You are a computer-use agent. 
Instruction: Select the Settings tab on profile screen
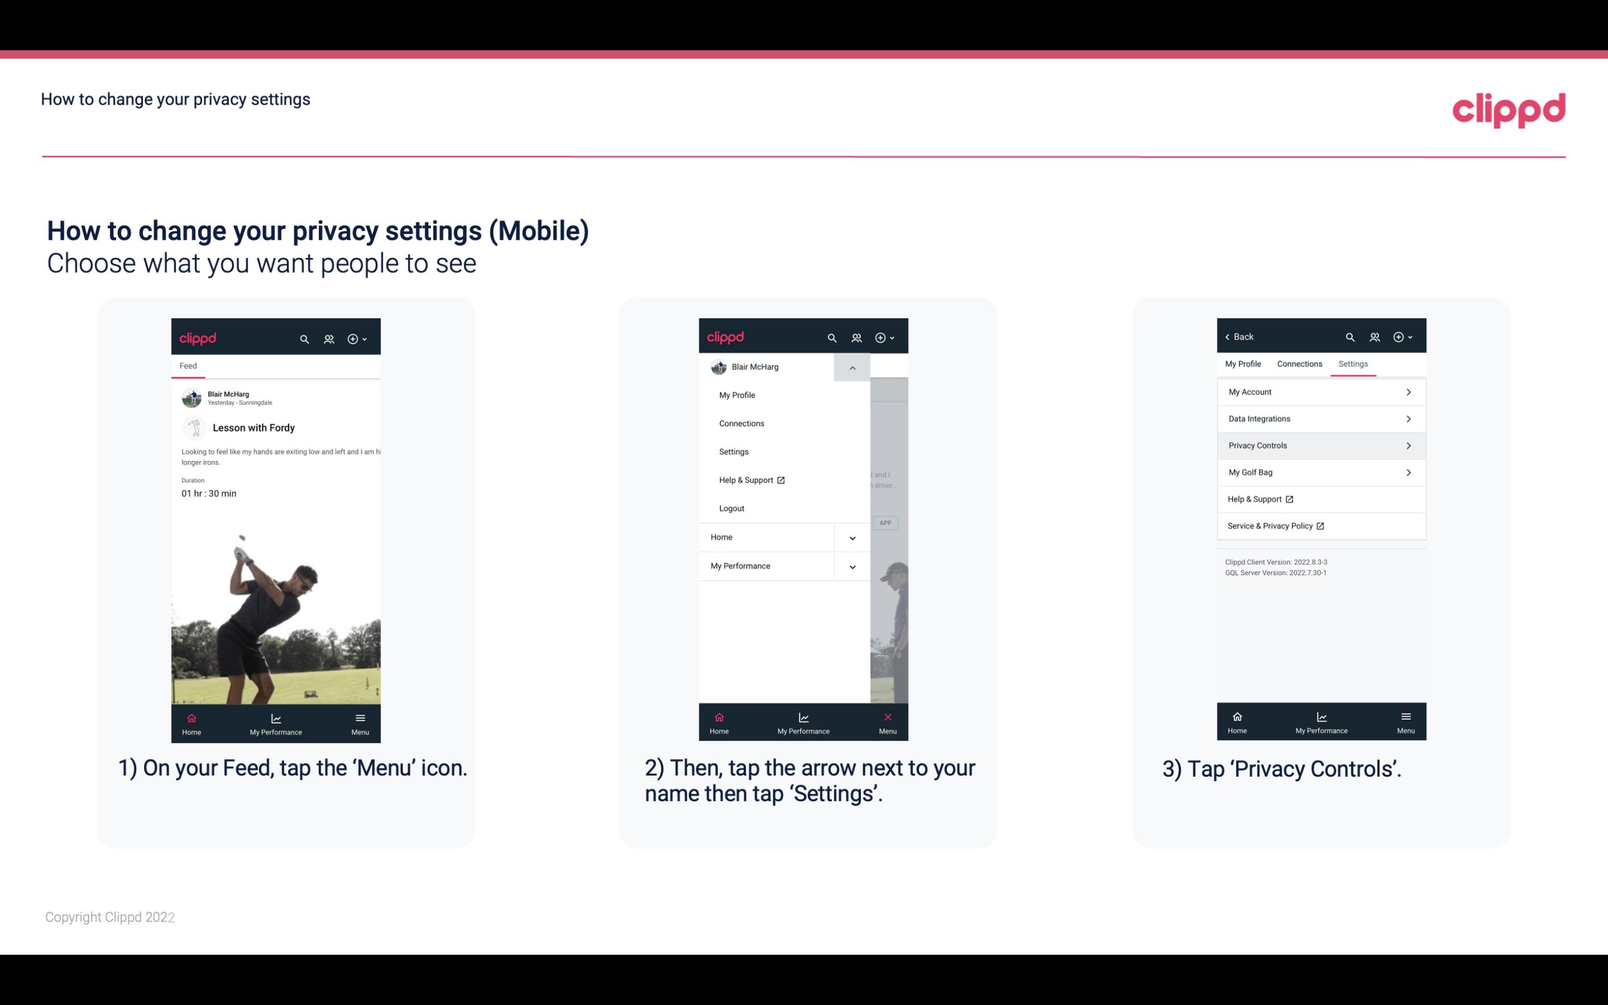pyautogui.click(x=1353, y=363)
